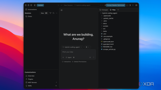The image size is (161, 90).
Task: Click the Customizations heading
Action: [30, 72]
